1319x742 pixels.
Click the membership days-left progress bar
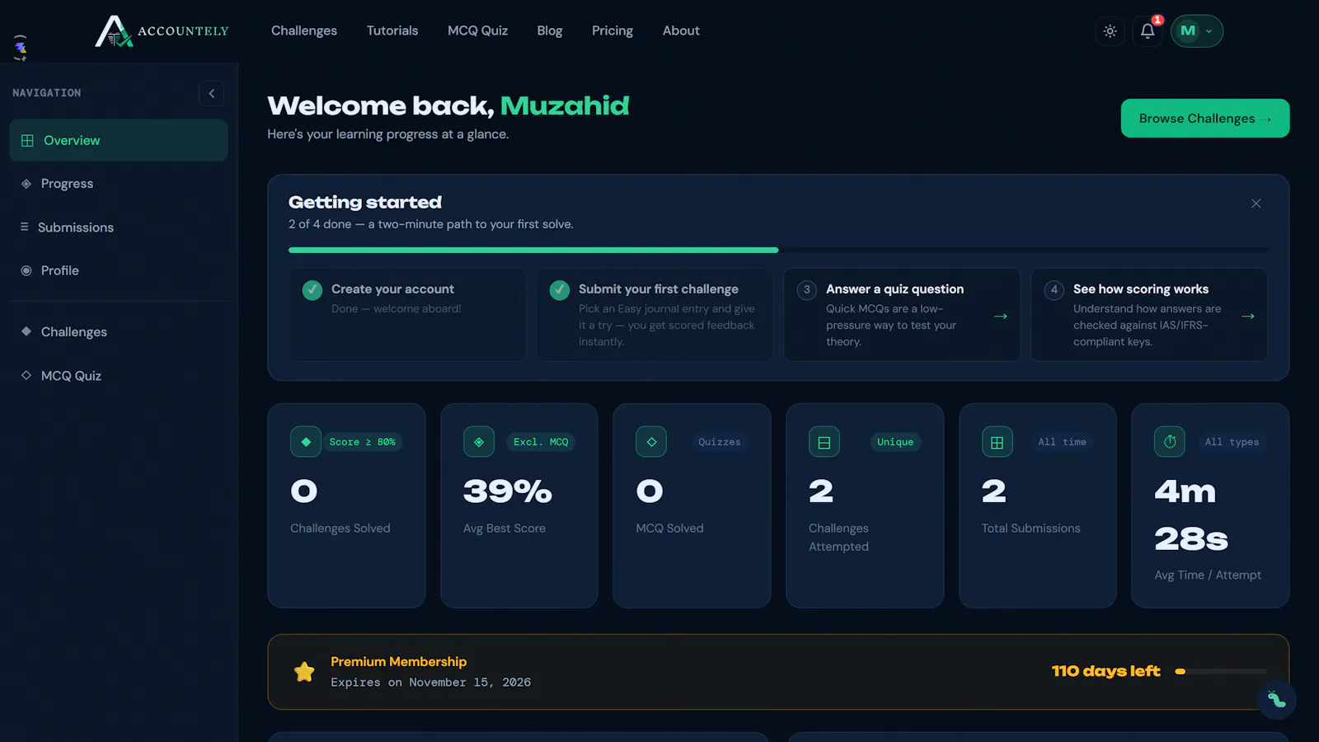1221,671
